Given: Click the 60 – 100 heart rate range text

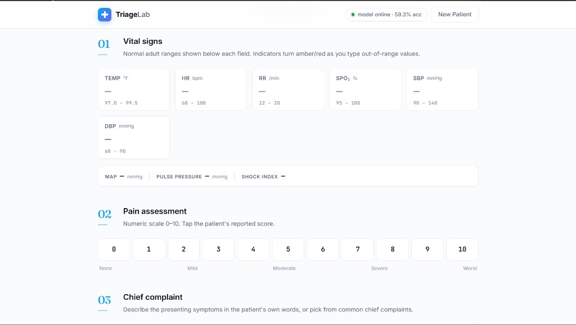Looking at the screenshot, I should 193,103.
